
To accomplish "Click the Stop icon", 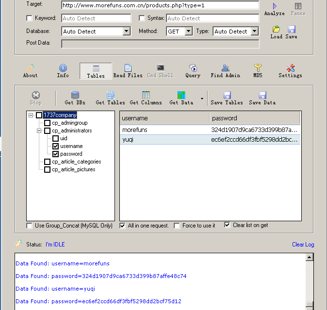I will tap(36, 95).
